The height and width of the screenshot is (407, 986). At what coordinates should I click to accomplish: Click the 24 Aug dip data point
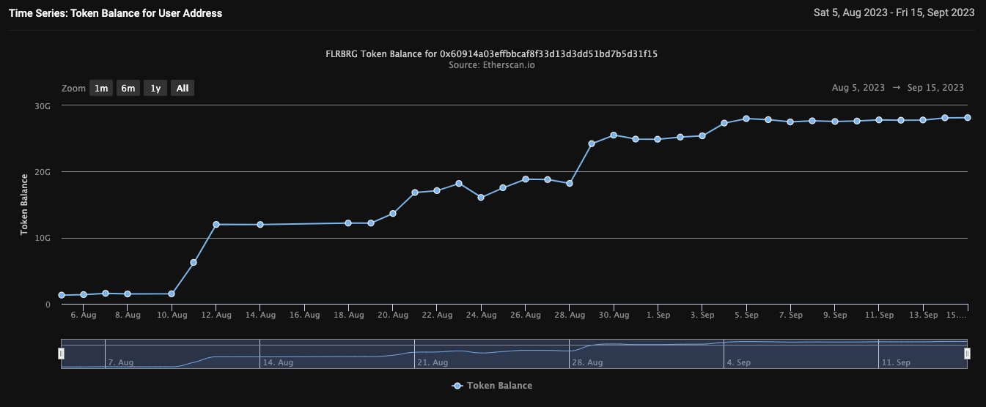click(481, 198)
